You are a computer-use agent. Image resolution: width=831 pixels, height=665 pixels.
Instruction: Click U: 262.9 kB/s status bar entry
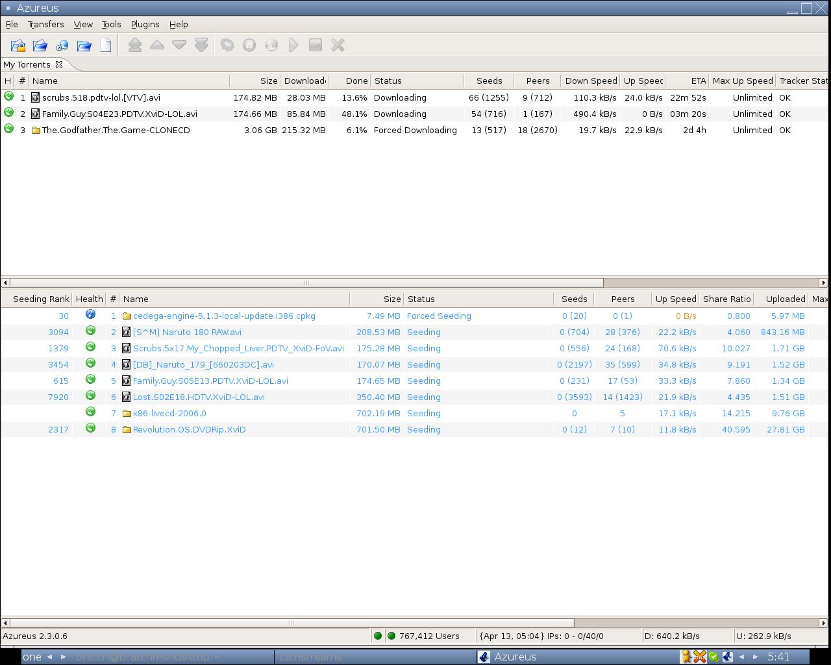(x=780, y=636)
